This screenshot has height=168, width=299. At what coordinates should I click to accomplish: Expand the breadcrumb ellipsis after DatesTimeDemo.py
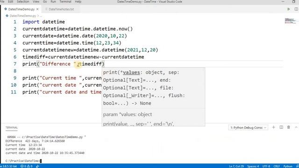pos(41,16)
